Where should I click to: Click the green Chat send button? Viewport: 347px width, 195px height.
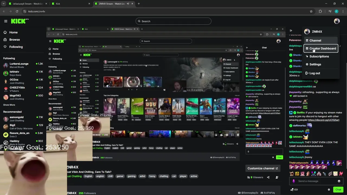(338, 190)
